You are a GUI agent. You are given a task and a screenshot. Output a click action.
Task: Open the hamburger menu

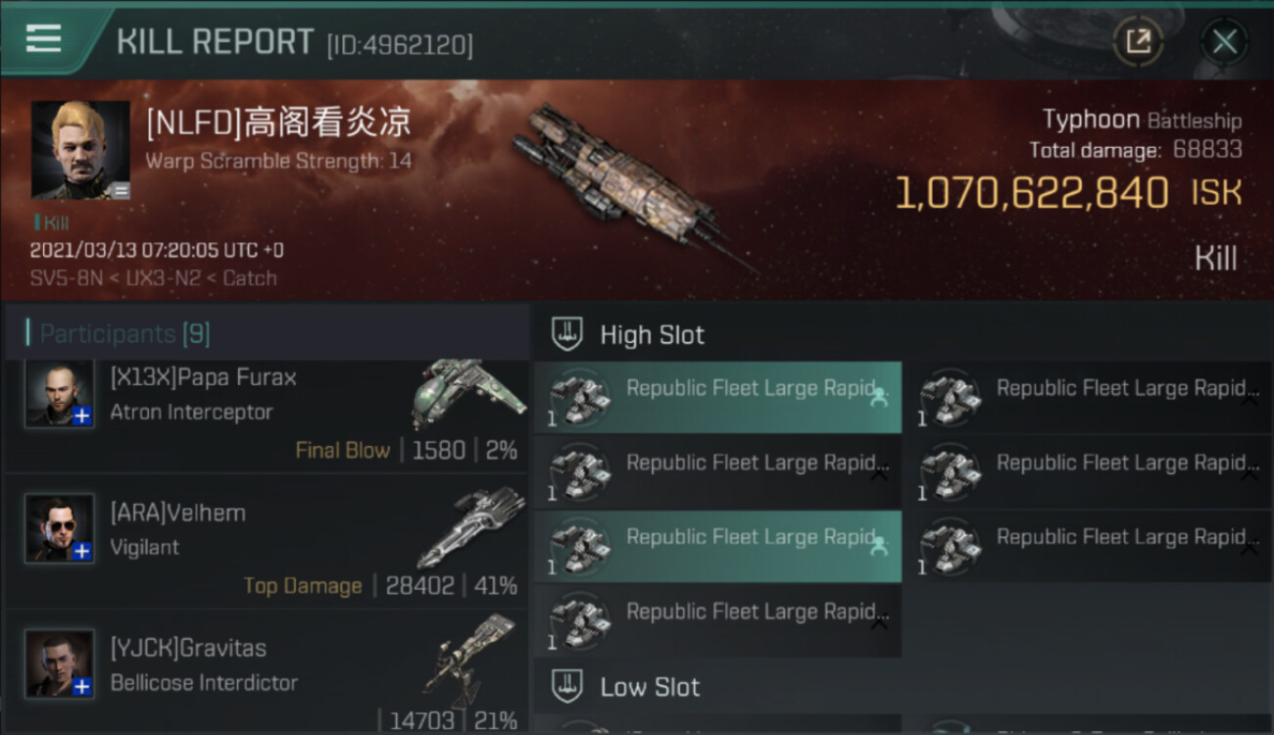[44, 39]
